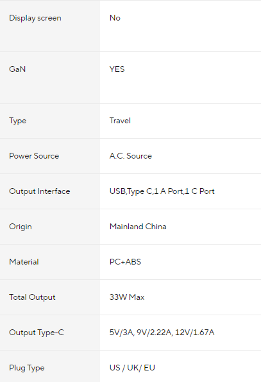Click the Output Type-C label
Screen dimensions: 261x382
coord(37,333)
